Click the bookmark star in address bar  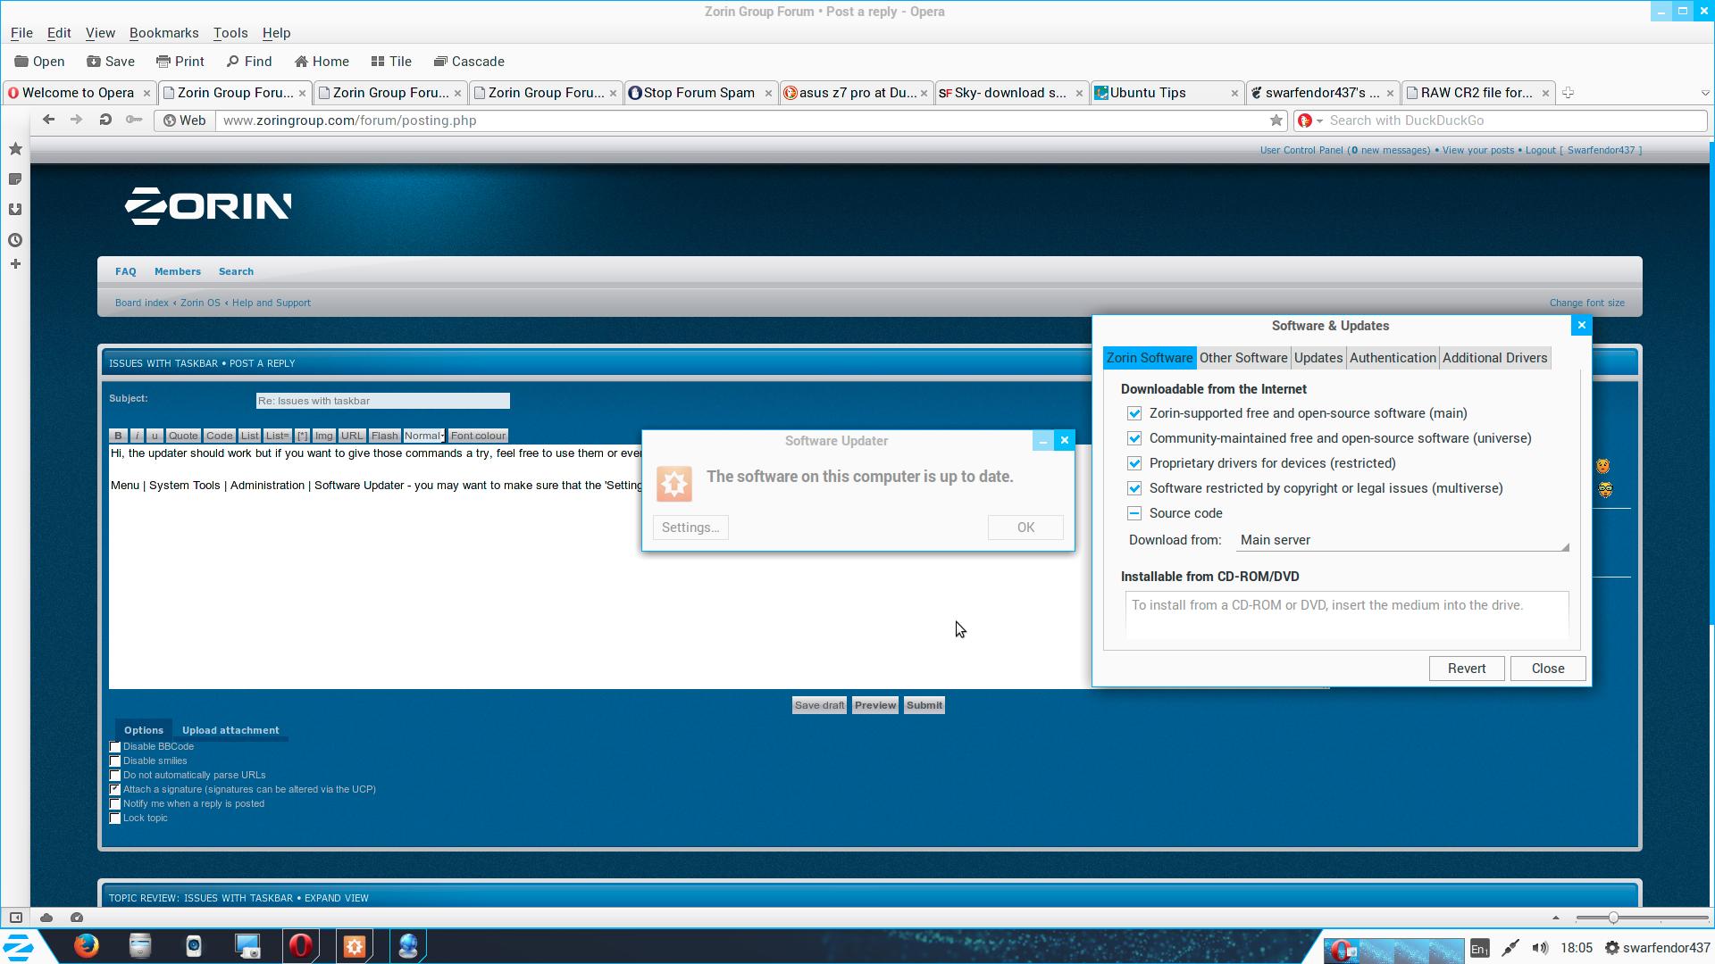pyautogui.click(x=1276, y=120)
